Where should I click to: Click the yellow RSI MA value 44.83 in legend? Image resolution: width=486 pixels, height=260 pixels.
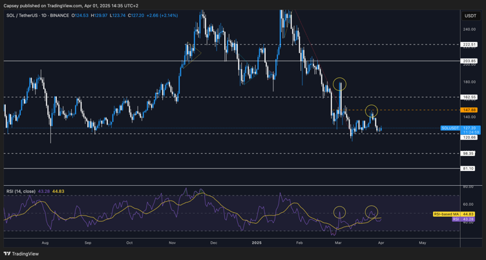[57, 191]
